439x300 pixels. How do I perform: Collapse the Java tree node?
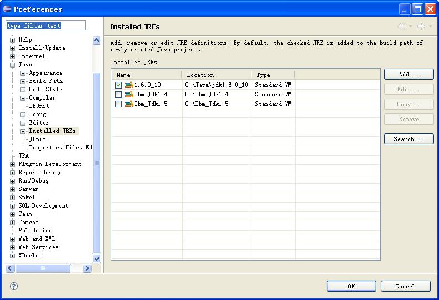(x=12, y=65)
